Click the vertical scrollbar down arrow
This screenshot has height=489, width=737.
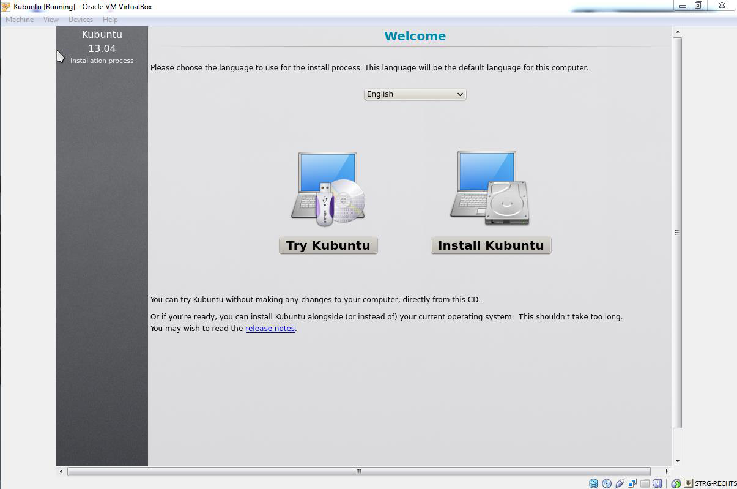coord(677,461)
